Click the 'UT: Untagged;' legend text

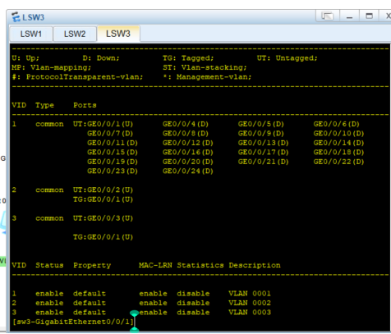(287, 58)
